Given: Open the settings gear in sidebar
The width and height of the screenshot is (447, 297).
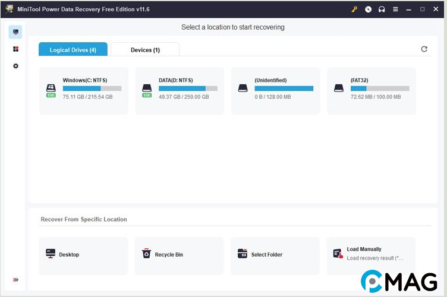Looking at the screenshot, I should tap(15, 66).
